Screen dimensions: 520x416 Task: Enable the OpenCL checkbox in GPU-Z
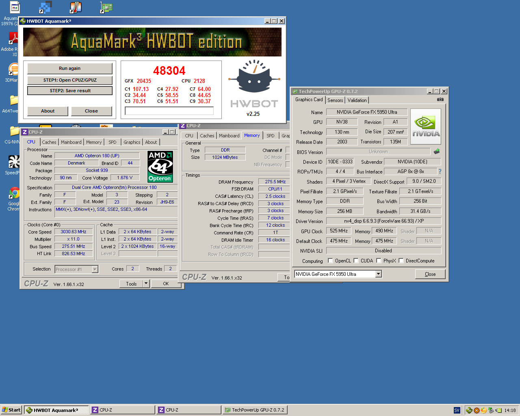point(330,261)
